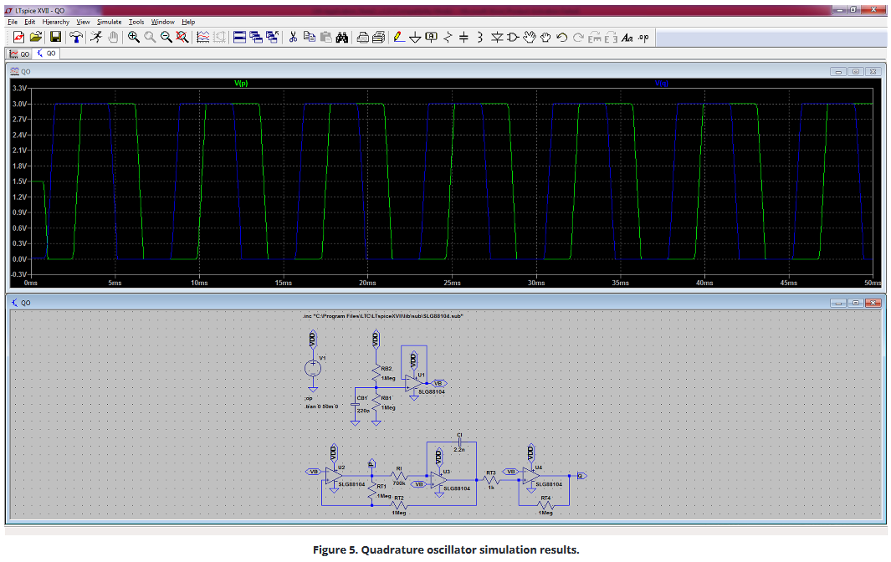Open the LTspice Control Panel
Screen dimensions: 891x562
click(x=76, y=37)
